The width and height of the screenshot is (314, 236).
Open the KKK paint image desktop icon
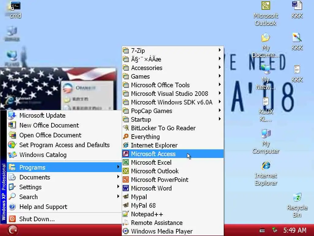point(297,37)
